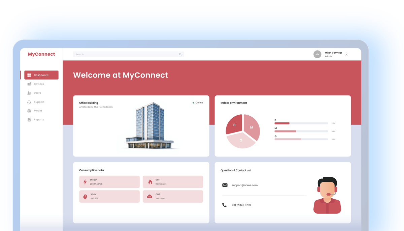
Task: Open the Dashboard menu item
Action: [x=41, y=75]
